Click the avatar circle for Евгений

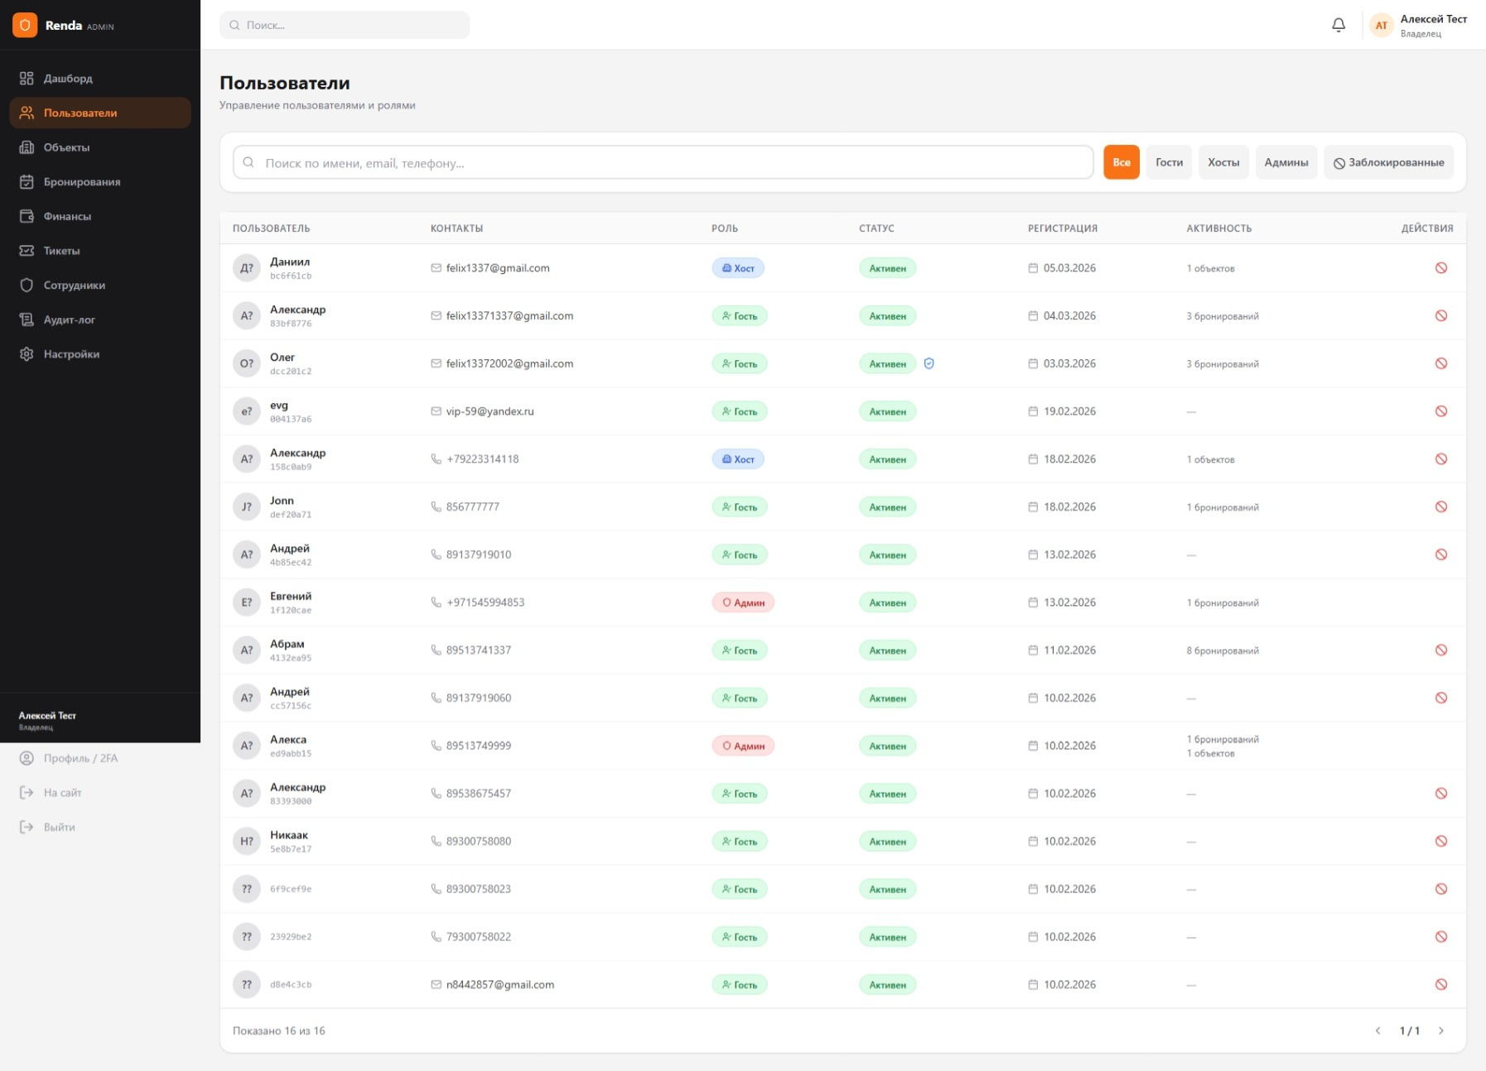pyautogui.click(x=247, y=603)
